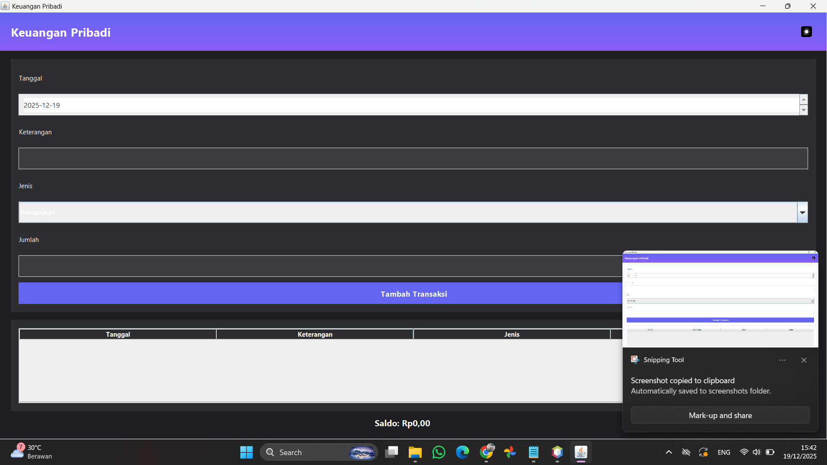Dismiss the Snipping Tool notification
This screenshot has height=465, width=827.
[x=804, y=360]
